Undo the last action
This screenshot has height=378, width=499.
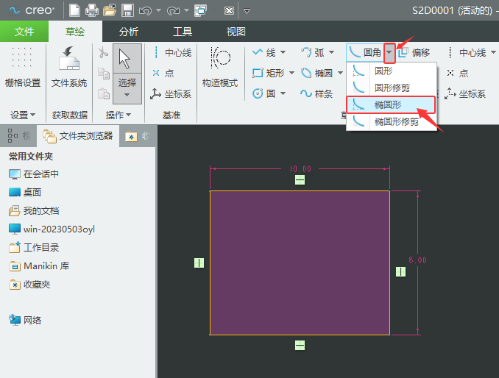[x=146, y=11]
